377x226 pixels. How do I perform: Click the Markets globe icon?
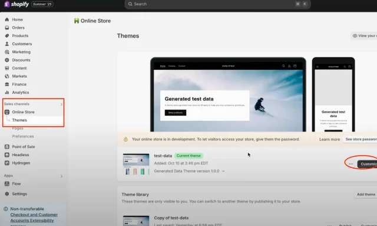coord(7,76)
